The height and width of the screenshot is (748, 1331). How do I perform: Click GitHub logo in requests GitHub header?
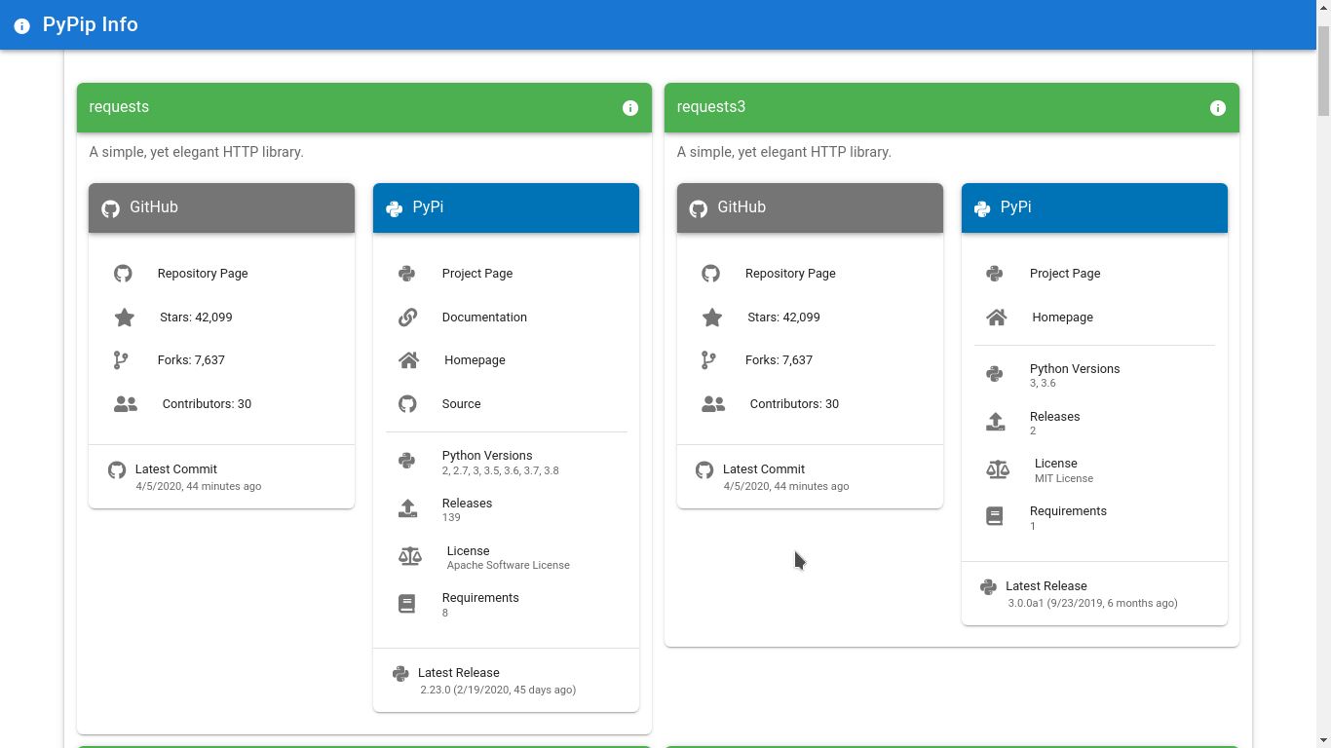111,208
